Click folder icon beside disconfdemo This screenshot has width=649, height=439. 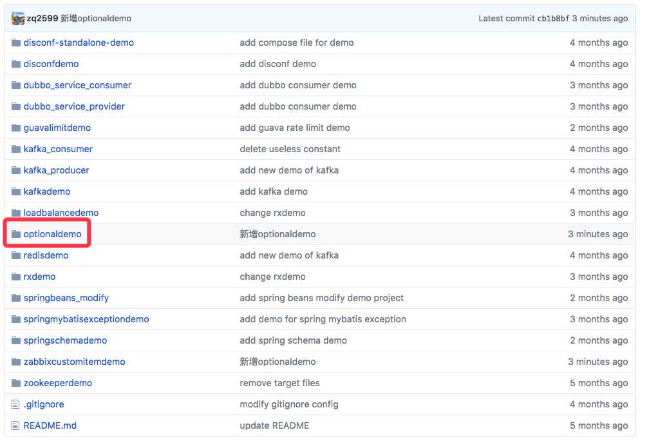click(x=16, y=64)
